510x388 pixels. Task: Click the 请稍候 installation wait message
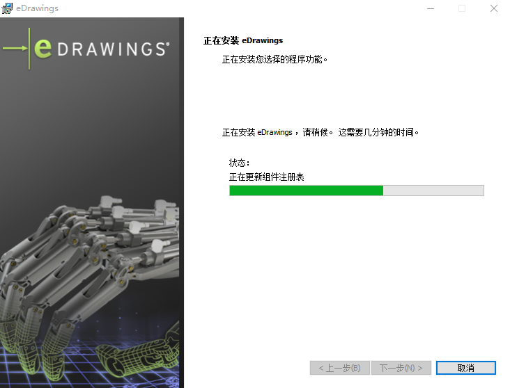[x=320, y=133]
